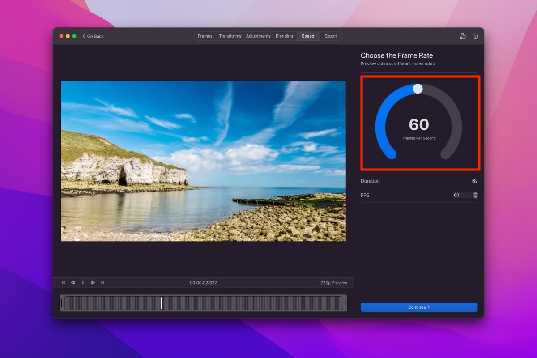Click the grey end of frame rate arc
This screenshot has width=537, height=358.
(x=446, y=154)
